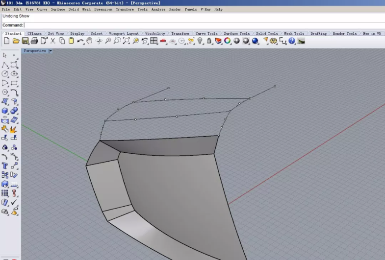Select the Text object tool

(5, 166)
